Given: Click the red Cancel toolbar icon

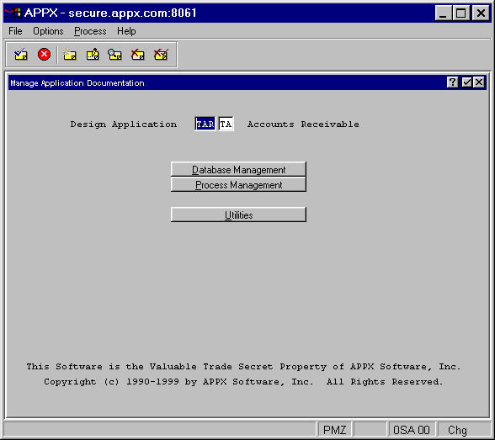Looking at the screenshot, I should coord(44,54).
